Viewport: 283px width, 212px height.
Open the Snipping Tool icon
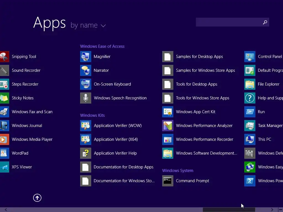coord(4,57)
